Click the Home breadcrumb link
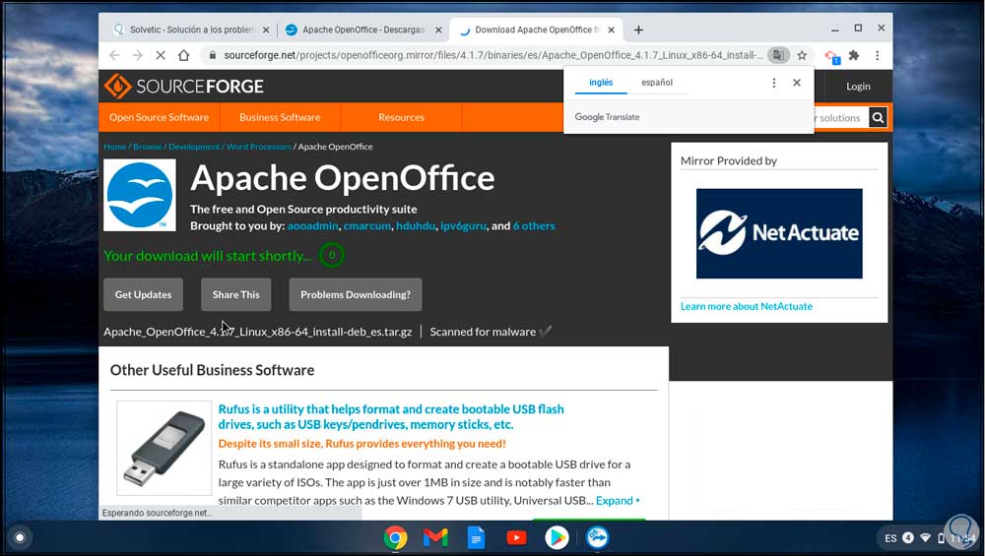 115,147
